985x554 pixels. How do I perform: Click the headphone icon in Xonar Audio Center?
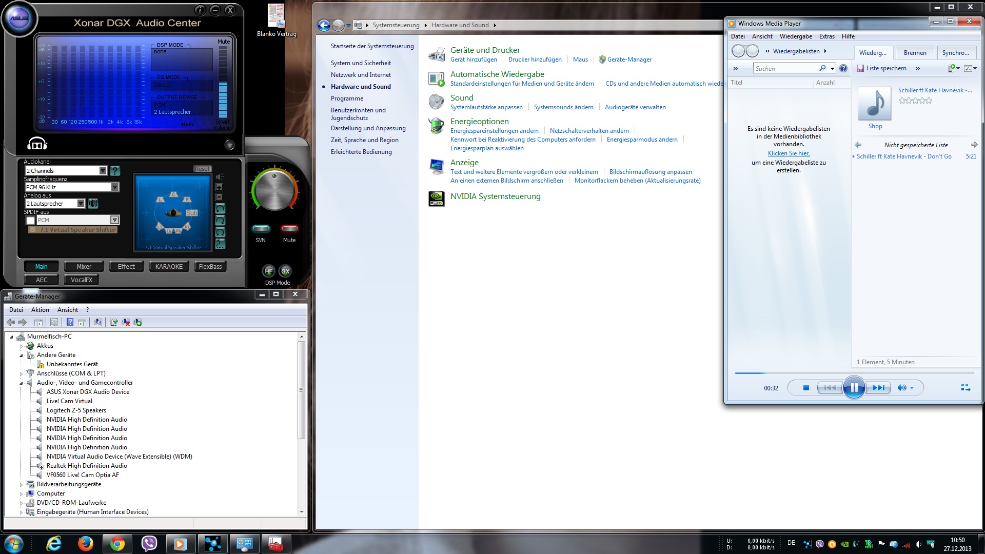click(37, 144)
